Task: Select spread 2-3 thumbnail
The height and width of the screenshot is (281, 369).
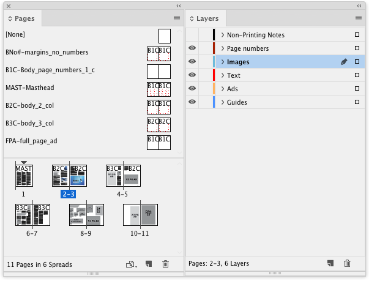Action: coord(69,176)
